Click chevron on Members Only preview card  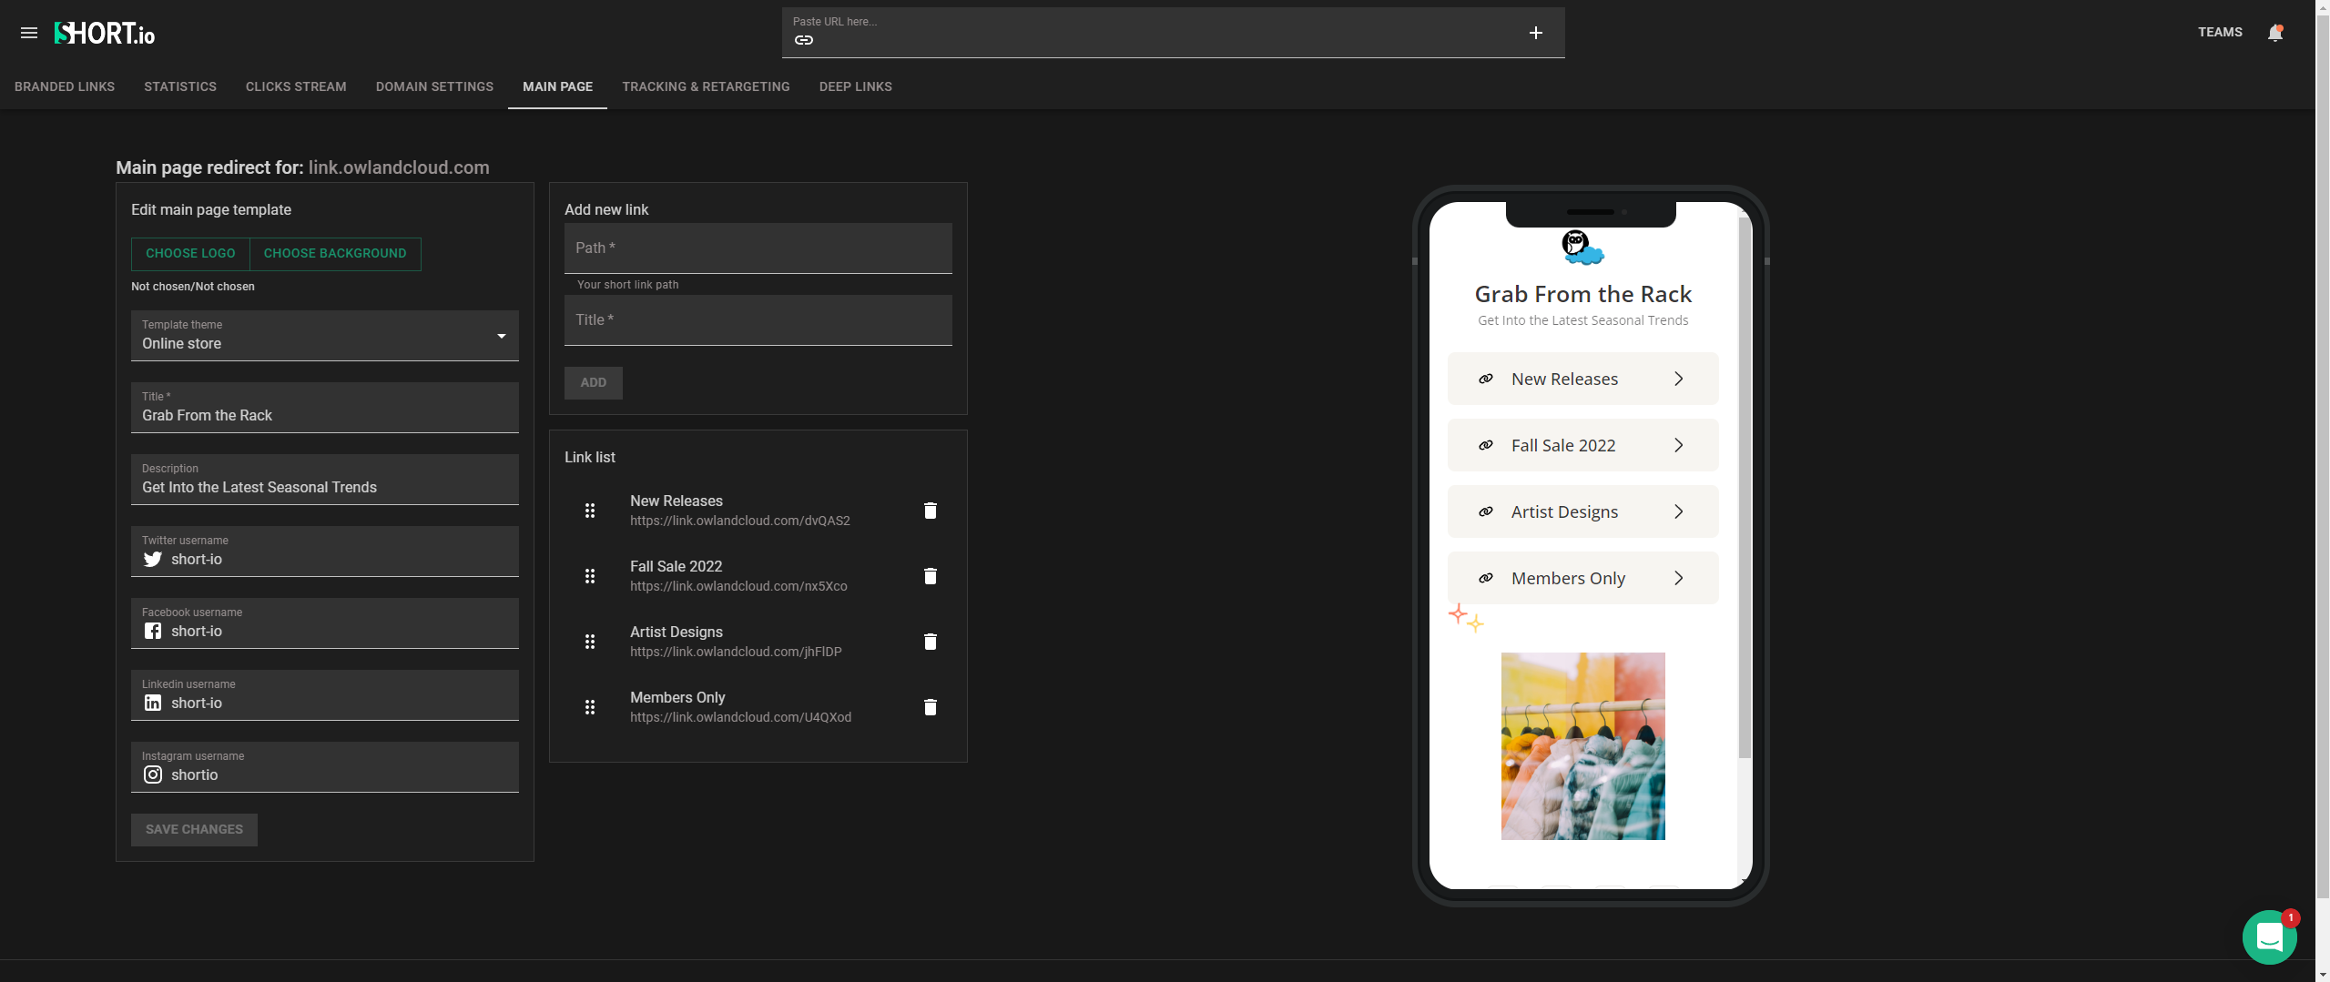[x=1678, y=578]
